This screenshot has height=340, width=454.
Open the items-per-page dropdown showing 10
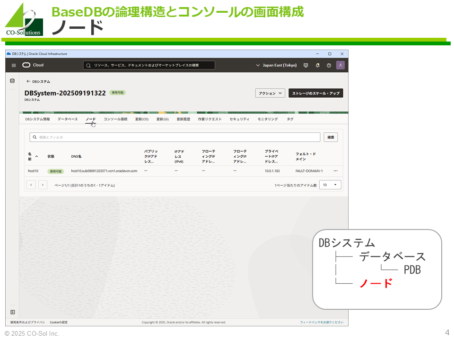tap(330, 185)
